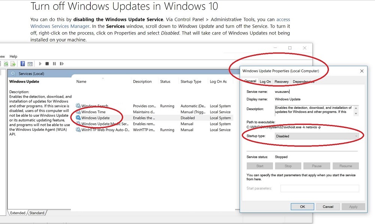Click the toolbar Restart Service icon
375x224 pixels.
point(62,64)
